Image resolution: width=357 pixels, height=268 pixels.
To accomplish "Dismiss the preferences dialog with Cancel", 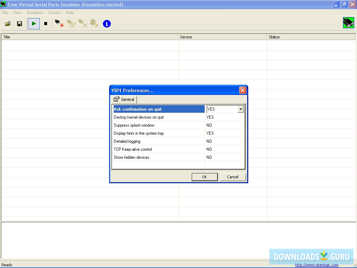I will (233, 177).
